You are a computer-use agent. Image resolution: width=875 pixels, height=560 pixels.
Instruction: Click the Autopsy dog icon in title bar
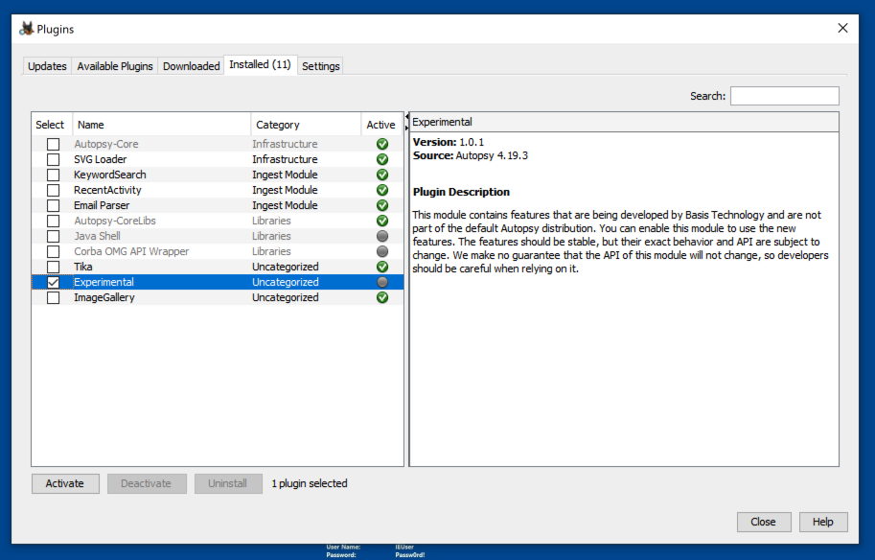tap(27, 29)
